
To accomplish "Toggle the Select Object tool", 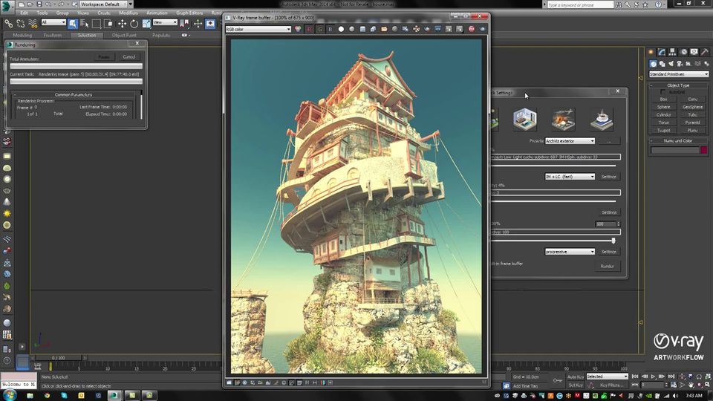I will [73, 23].
